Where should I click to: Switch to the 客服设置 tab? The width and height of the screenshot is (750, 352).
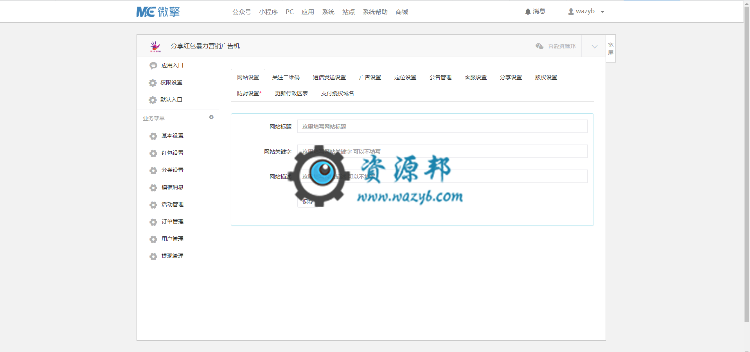click(476, 77)
